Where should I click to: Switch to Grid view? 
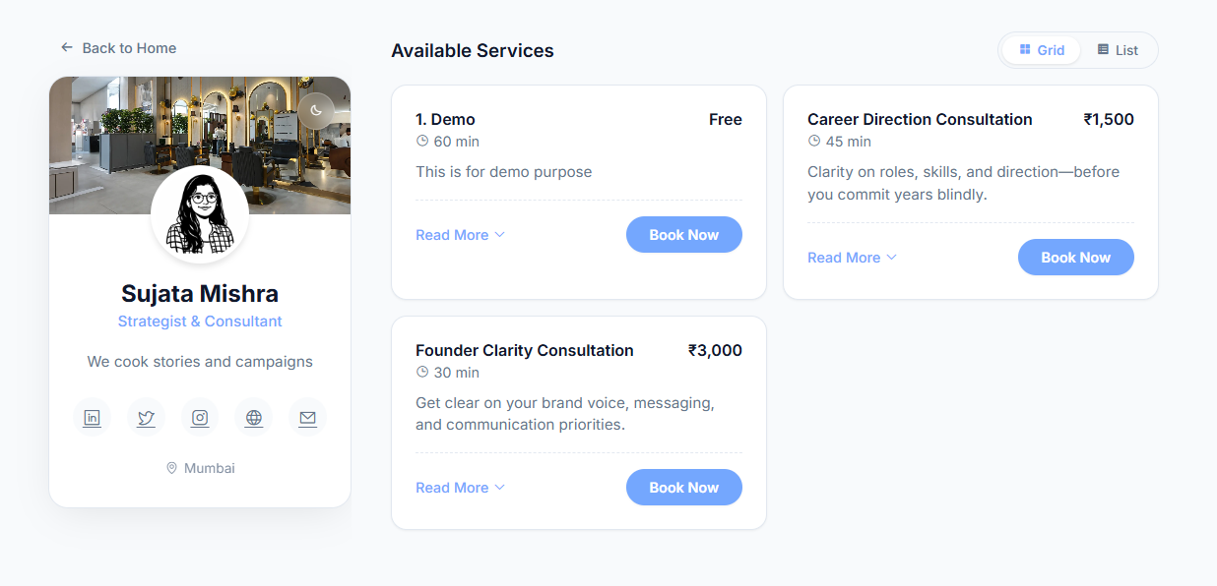[x=1042, y=50]
